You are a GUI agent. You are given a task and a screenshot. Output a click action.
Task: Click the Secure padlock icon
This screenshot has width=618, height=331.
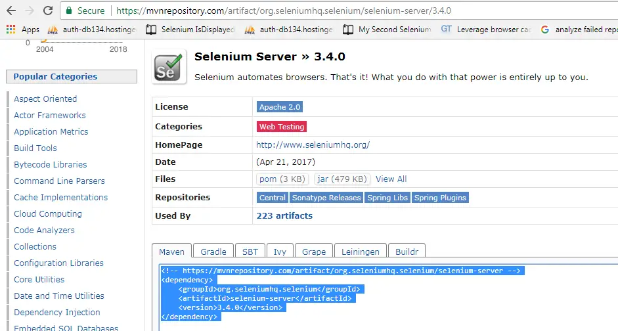[69, 11]
